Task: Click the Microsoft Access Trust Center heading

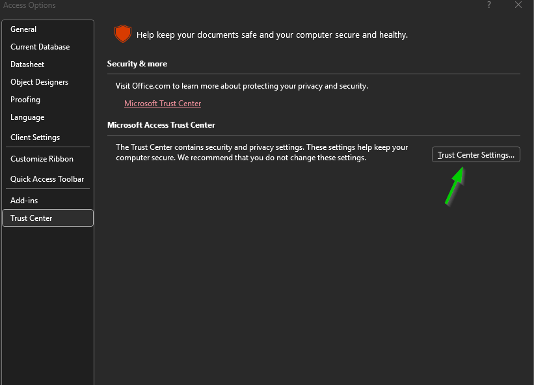Action: click(x=161, y=125)
